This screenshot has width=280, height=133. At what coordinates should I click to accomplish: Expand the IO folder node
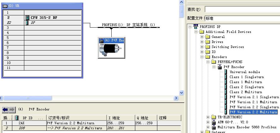[202, 52]
